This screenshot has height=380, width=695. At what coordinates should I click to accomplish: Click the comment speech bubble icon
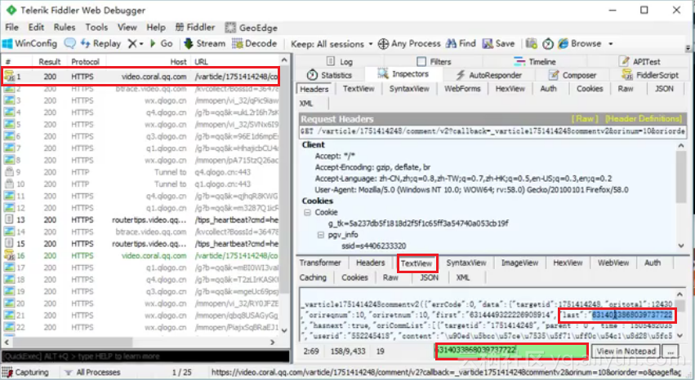pyautogui.click(x=69, y=43)
